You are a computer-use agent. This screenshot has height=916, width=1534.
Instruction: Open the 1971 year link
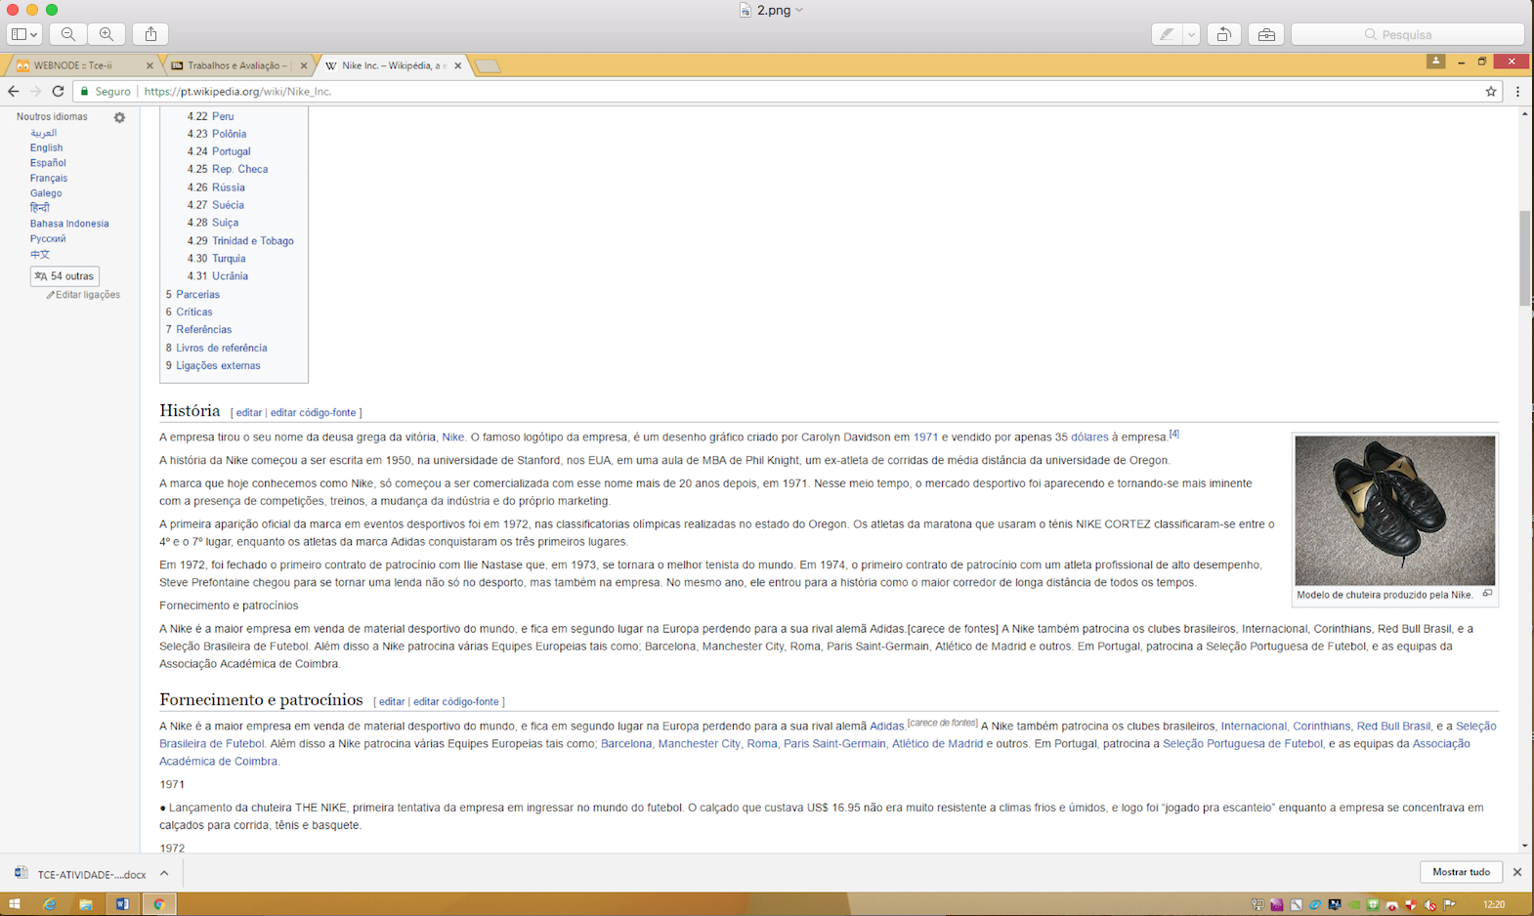coord(925,437)
